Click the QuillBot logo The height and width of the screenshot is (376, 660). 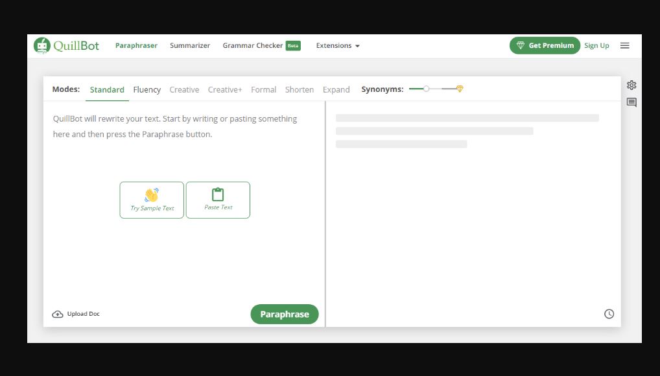(67, 45)
